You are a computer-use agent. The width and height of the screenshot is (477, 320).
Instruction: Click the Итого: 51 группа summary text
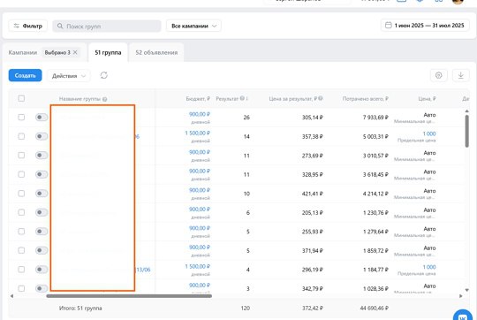pyautogui.click(x=80, y=309)
